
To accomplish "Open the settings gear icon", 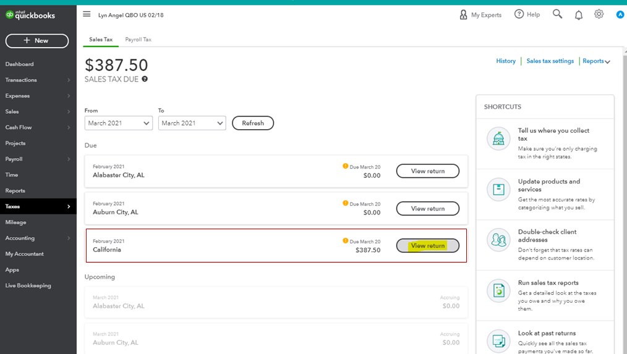I will (x=599, y=14).
